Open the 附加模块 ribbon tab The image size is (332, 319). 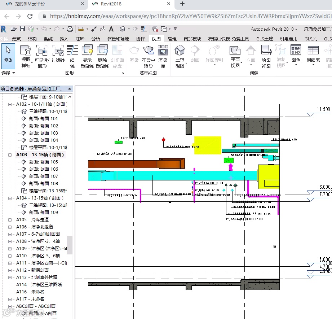(x=192, y=39)
